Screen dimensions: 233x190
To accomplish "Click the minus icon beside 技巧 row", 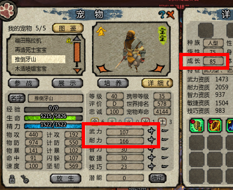I will pos(165,166).
